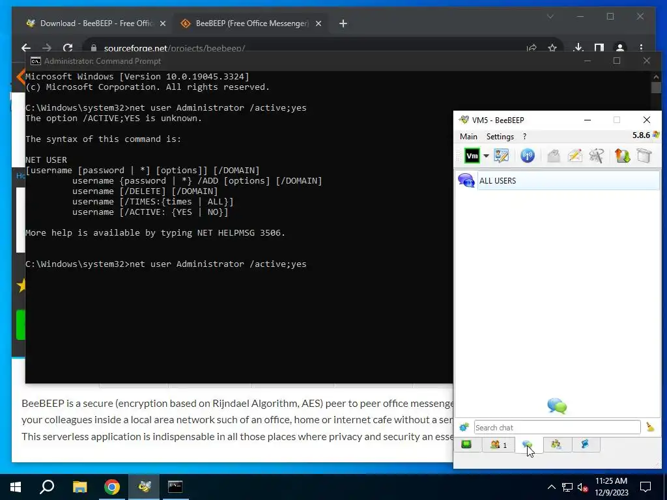Viewport: 667px width, 500px height.
Task: Click the green Vm status icon in BeeBEEP
Action: click(472, 156)
